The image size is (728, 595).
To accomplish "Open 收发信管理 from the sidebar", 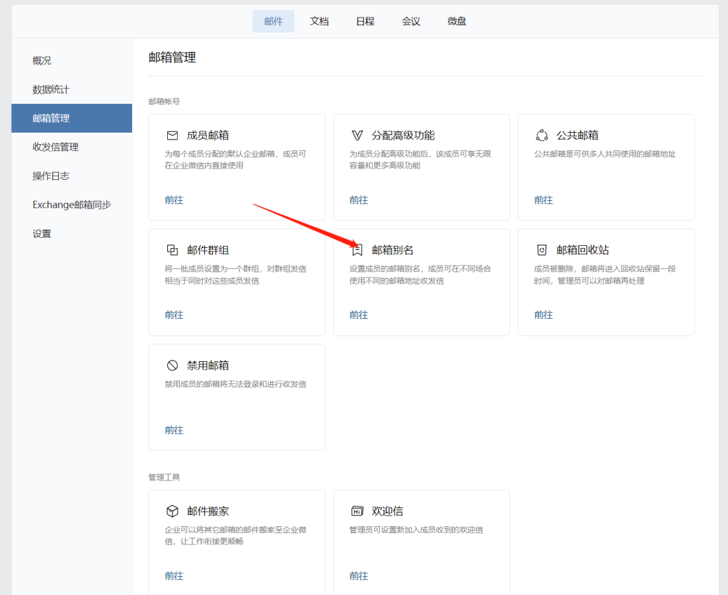I will (x=55, y=147).
